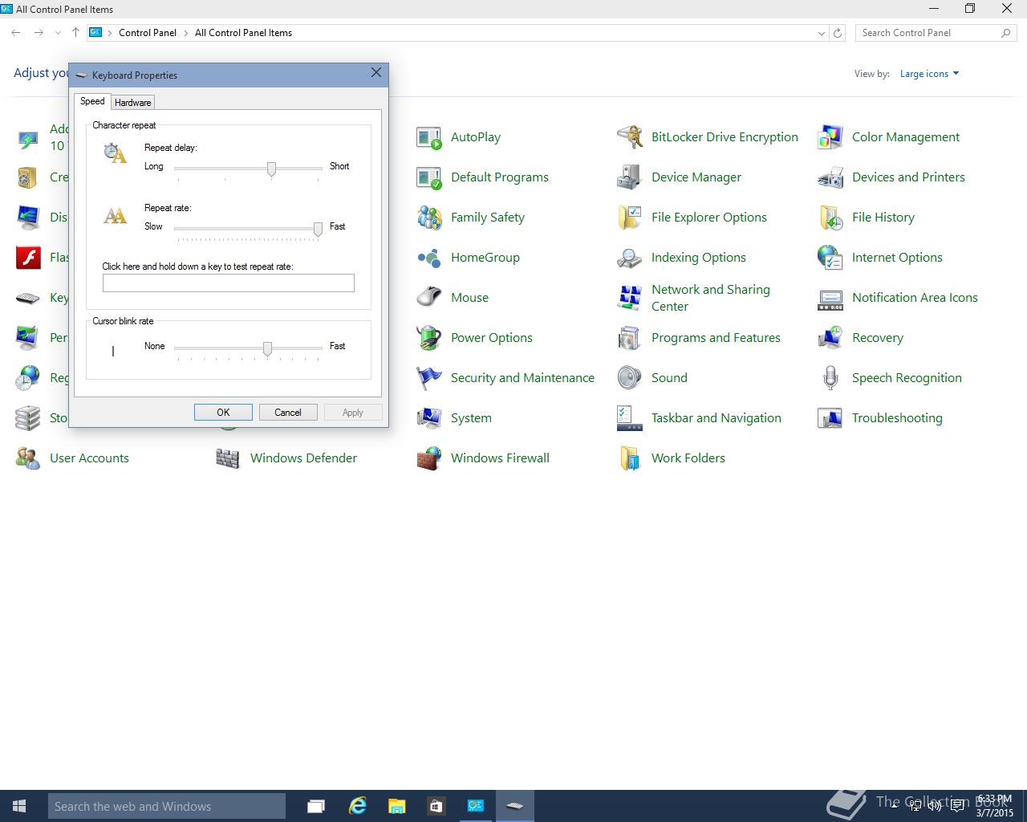
Task: Click the repeat rate test box
Action: coord(228,283)
